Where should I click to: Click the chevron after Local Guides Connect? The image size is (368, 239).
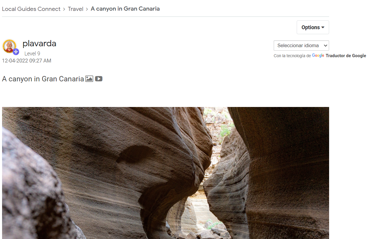(64, 9)
